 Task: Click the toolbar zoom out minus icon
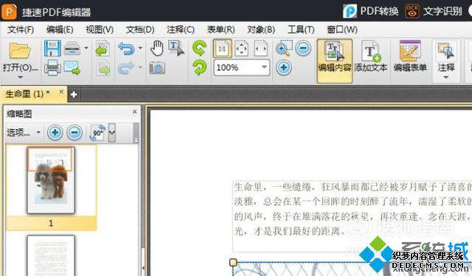click(303, 48)
